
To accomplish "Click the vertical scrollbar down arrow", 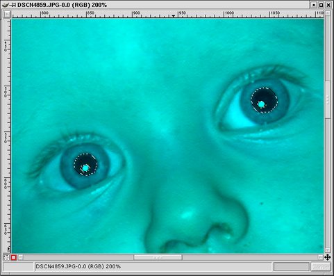I will pyautogui.click(x=328, y=250).
